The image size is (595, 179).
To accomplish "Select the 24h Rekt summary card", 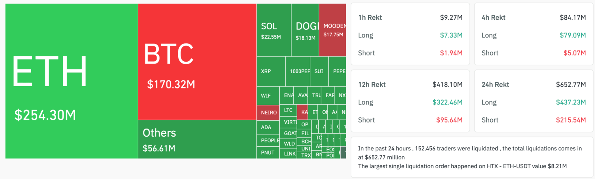I will pos(534,101).
